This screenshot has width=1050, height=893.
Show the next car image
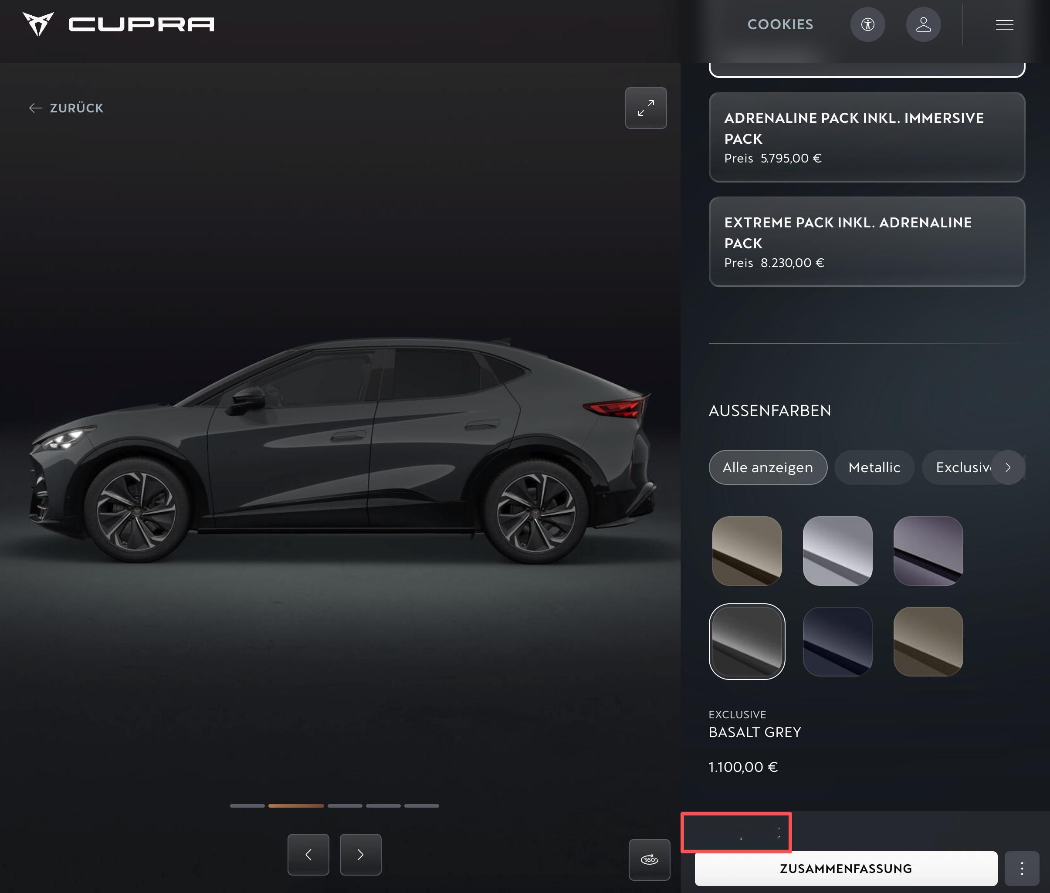pyautogui.click(x=360, y=855)
